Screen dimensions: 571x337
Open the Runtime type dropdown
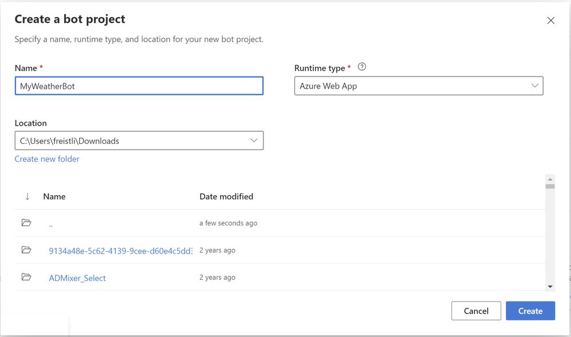418,86
